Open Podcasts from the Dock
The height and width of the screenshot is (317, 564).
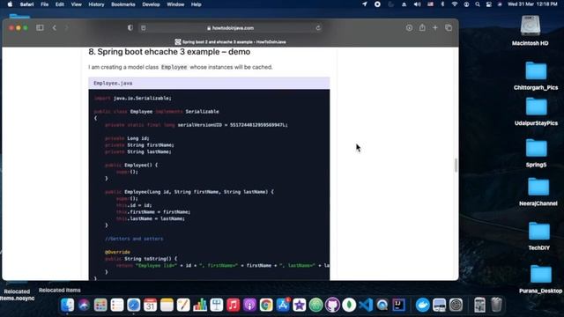249,305
